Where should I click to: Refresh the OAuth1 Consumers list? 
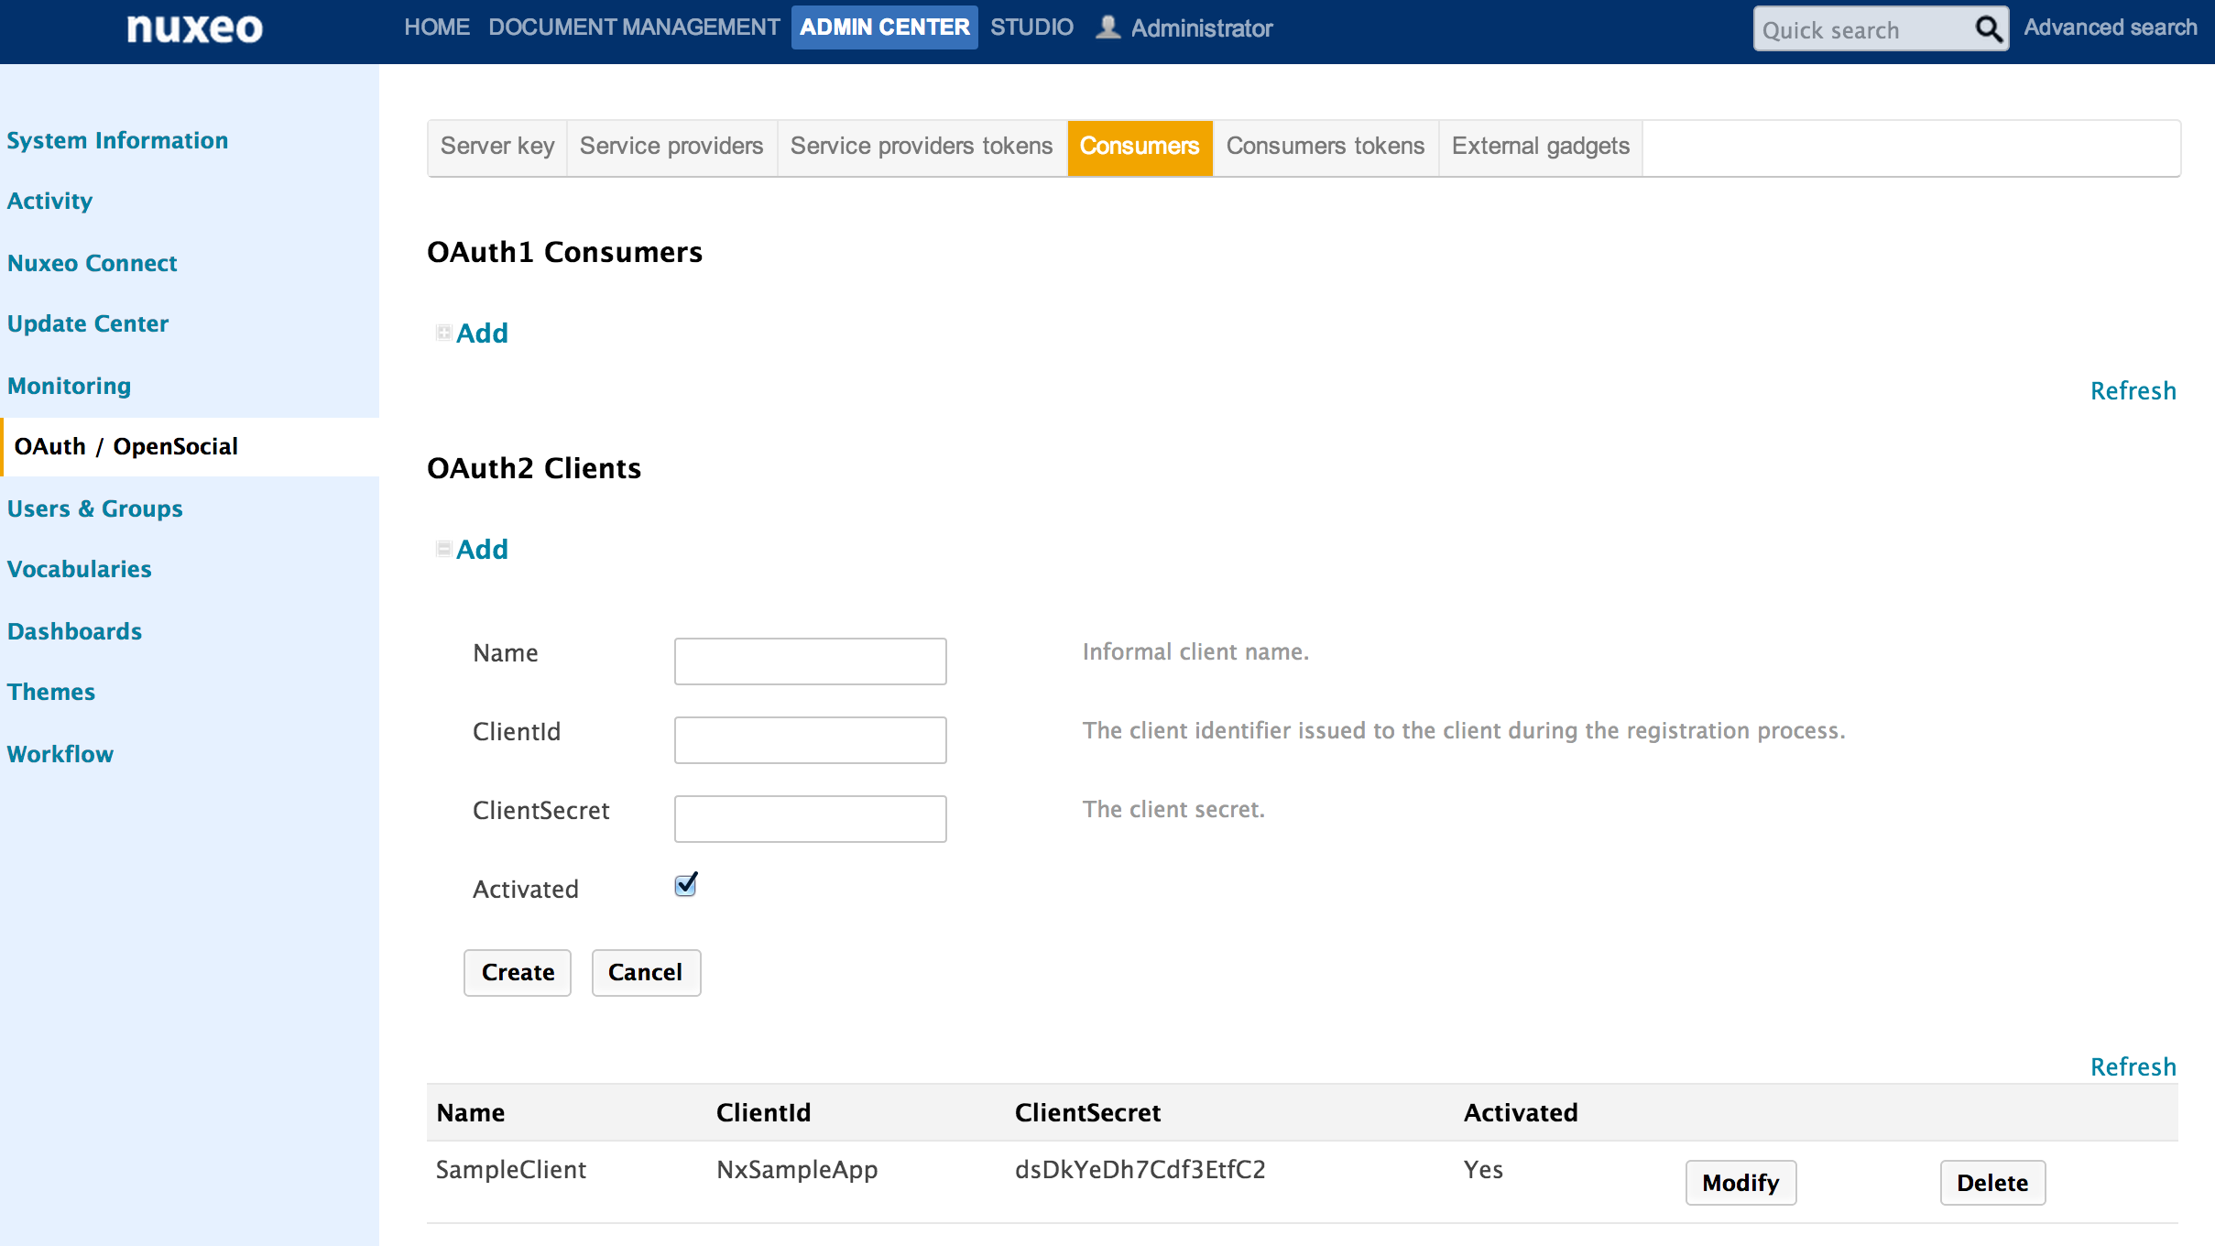tap(2133, 391)
